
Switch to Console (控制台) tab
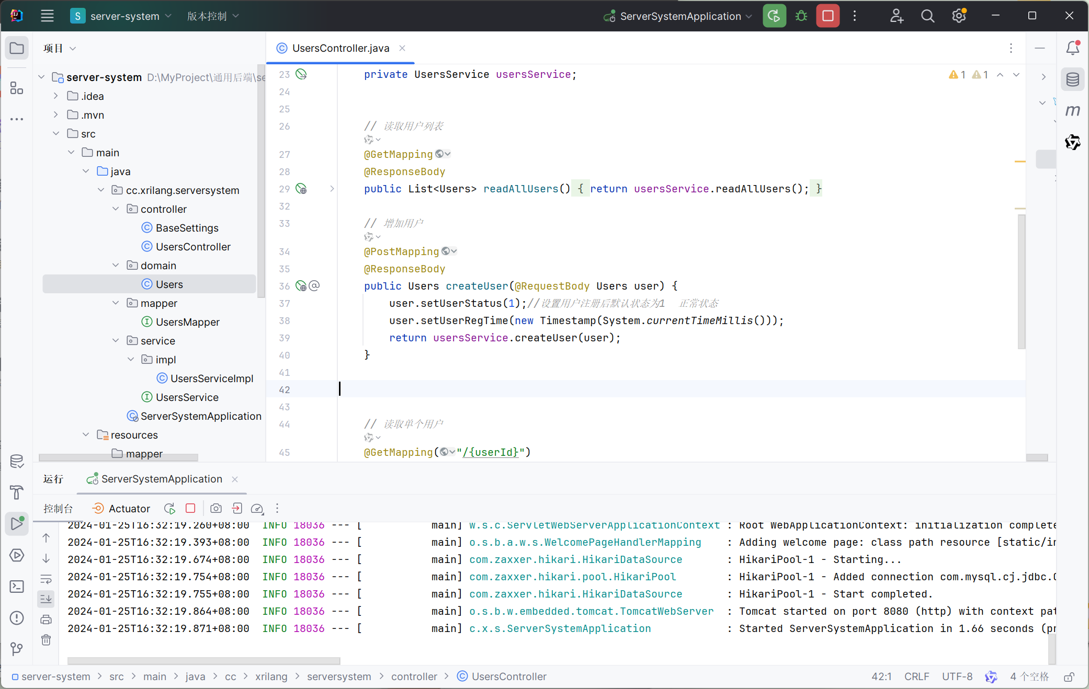click(x=58, y=508)
